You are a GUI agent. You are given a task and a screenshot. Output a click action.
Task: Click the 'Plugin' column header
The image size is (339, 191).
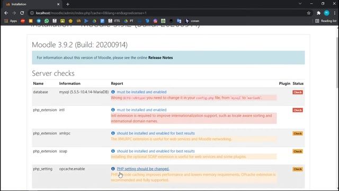point(284,84)
